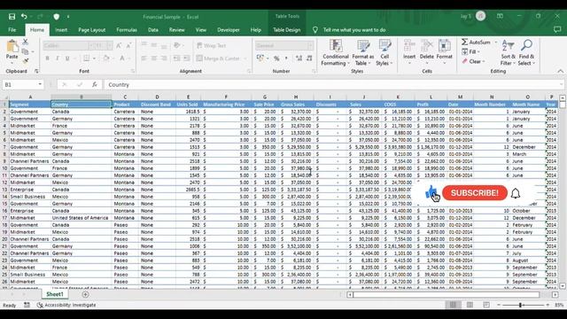Open the font name dropdown
The image size is (567, 319).
tap(90, 45)
